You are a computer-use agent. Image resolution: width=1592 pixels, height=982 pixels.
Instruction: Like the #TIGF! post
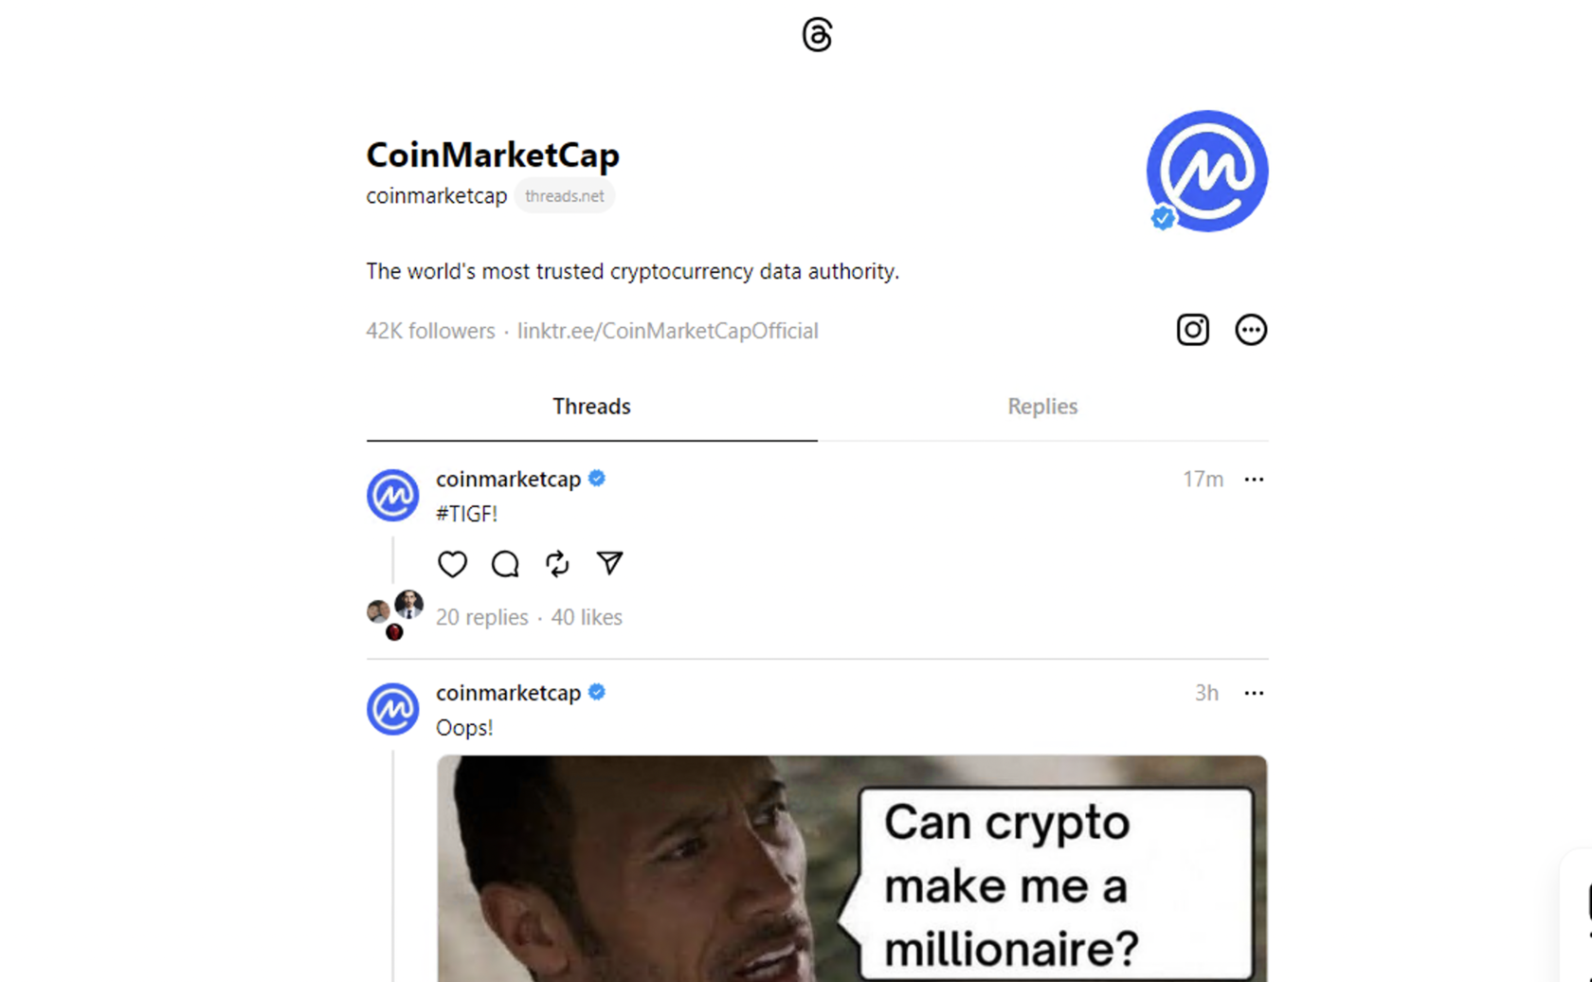pos(452,564)
